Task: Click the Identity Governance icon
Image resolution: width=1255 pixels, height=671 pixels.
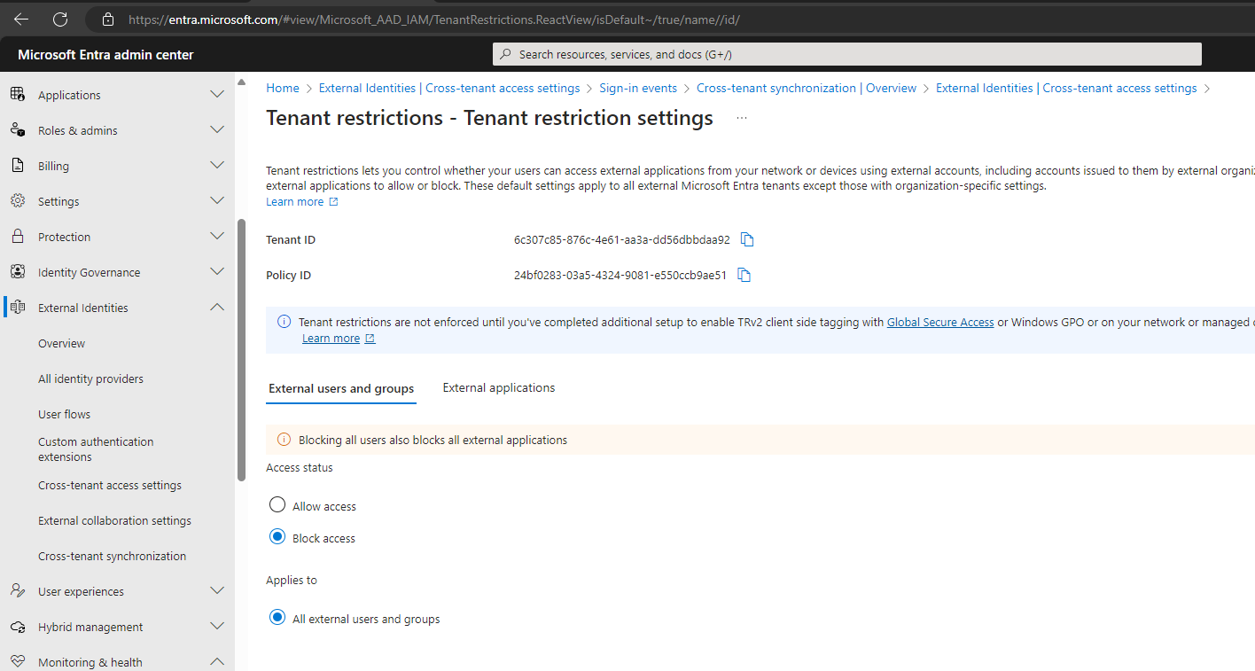Action: pyautogui.click(x=18, y=272)
